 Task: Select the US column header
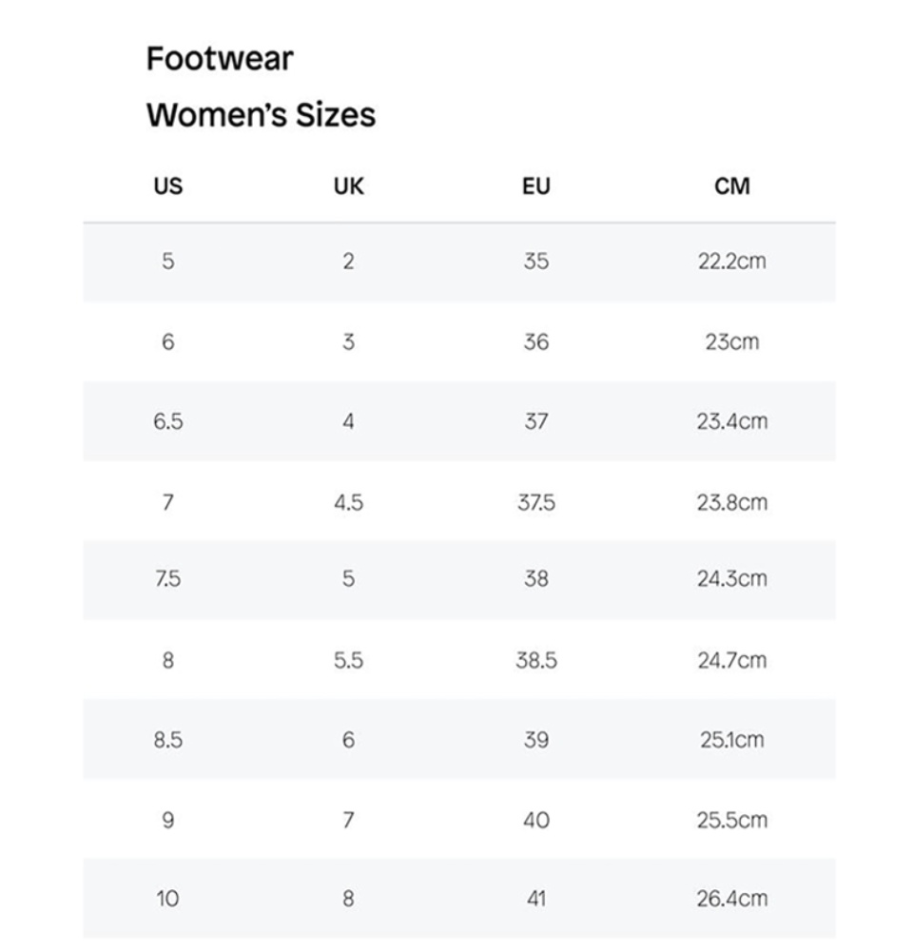tap(168, 186)
